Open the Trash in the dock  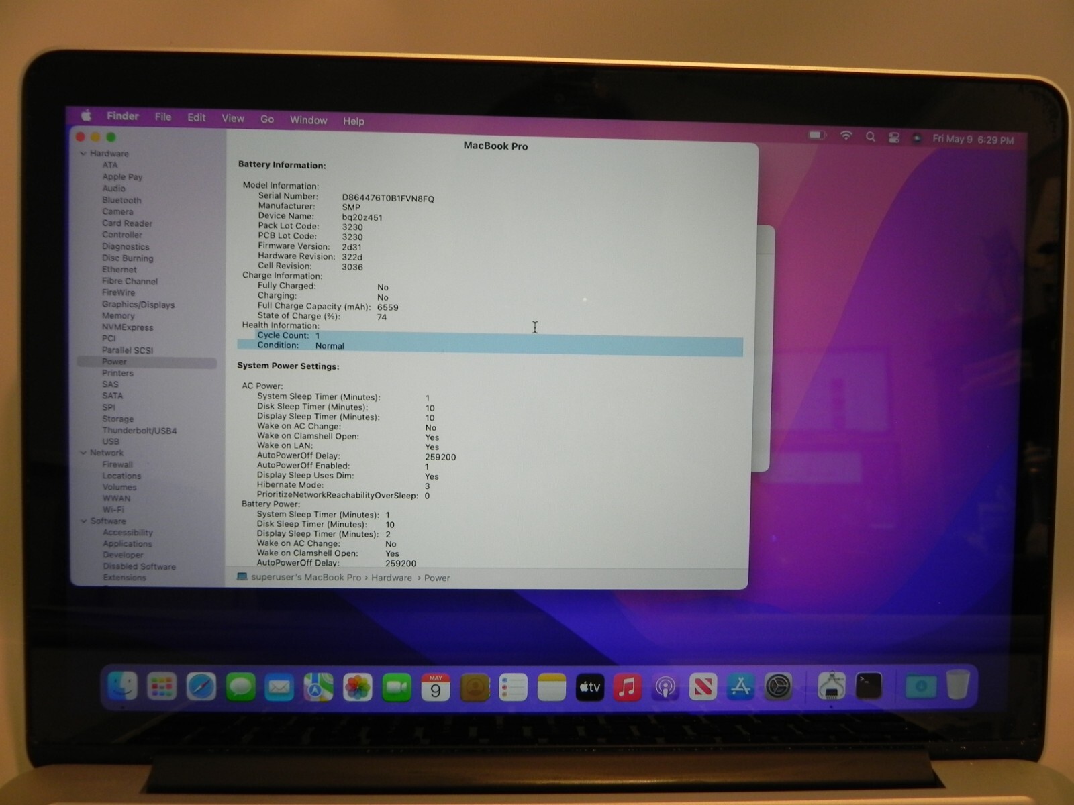coord(958,684)
